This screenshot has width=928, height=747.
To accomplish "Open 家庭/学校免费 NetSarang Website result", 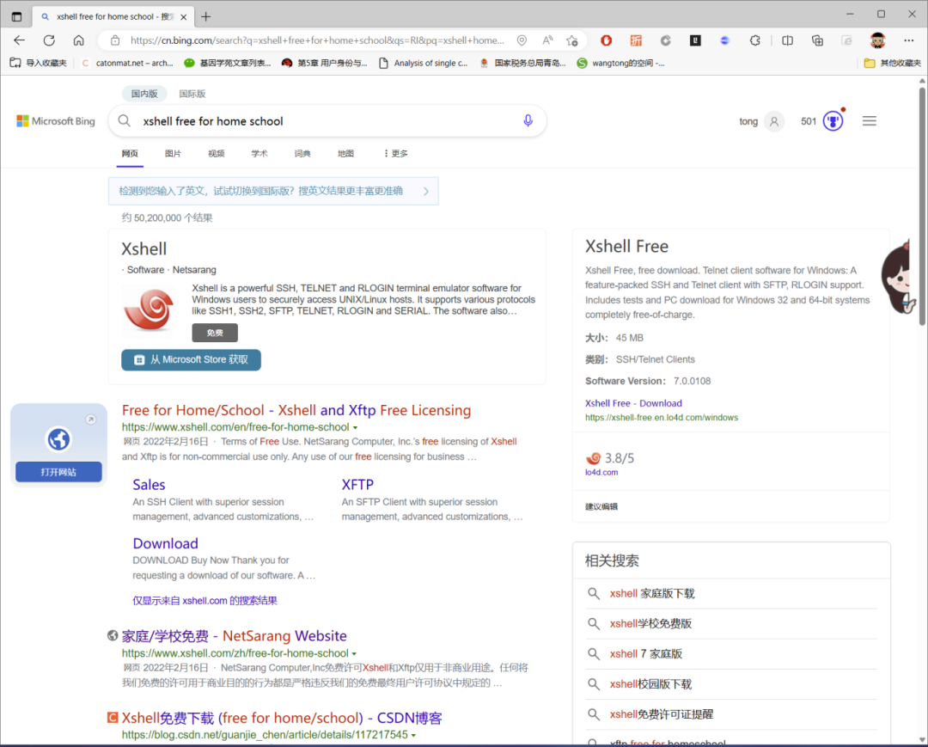I will 235,636.
